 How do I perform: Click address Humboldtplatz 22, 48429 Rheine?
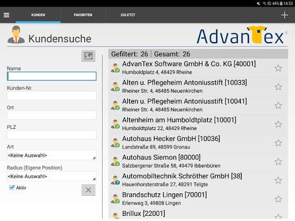coord(160,128)
